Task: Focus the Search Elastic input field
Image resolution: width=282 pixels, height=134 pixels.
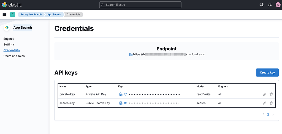Action: click(140, 5)
